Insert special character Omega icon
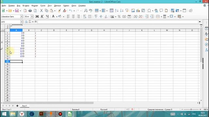 149,11
